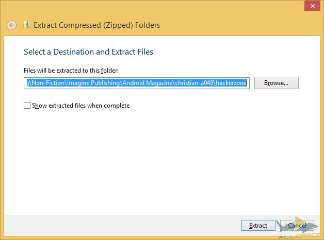324x240 pixels.
Task: Click 'Non-Fiction' in the destination path
Action: pos(46,83)
